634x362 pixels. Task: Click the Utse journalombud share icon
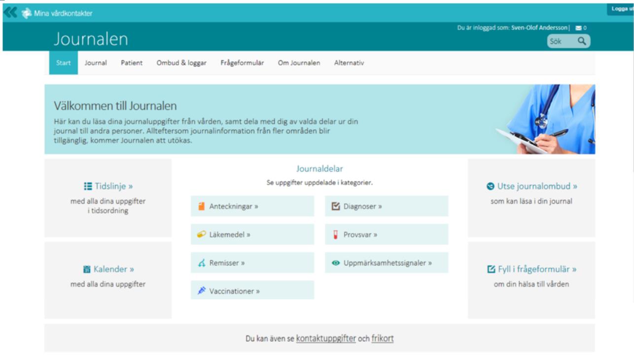(490, 186)
